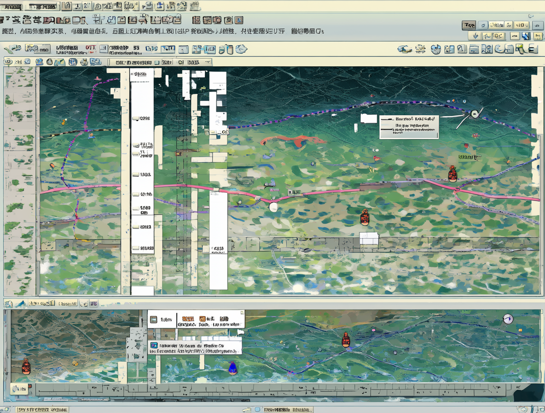Open the globe icon in the right toolbar
This screenshot has height=413, width=545.
[435, 49]
